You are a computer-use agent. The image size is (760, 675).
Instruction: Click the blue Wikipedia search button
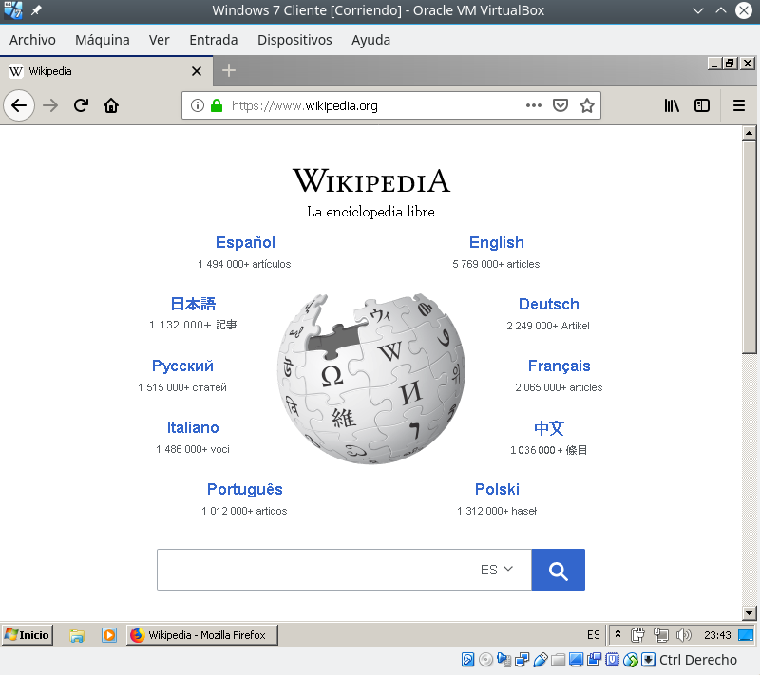(x=558, y=570)
